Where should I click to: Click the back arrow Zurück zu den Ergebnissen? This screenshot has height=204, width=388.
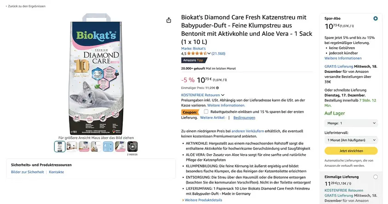click(x=25, y=6)
